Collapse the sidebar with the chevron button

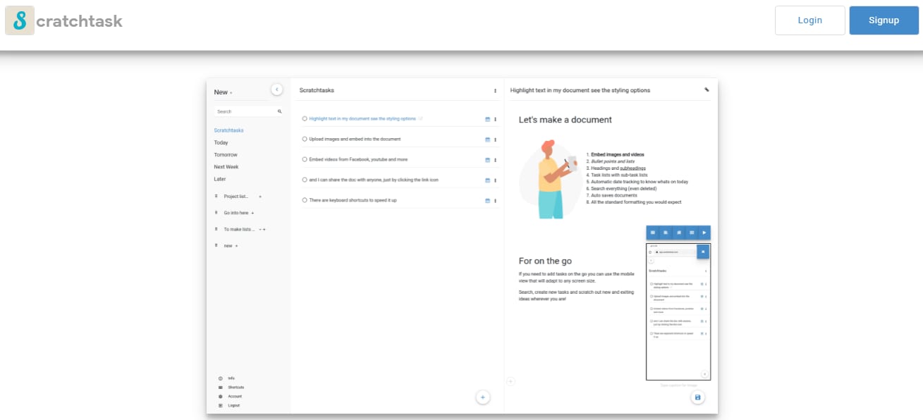pos(277,89)
